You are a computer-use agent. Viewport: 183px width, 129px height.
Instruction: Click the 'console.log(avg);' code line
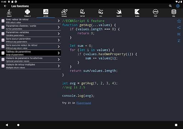pos(78,96)
